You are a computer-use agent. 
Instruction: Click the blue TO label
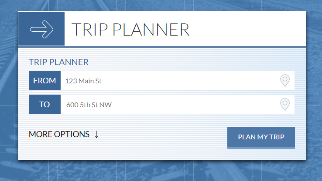coord(45,105)
